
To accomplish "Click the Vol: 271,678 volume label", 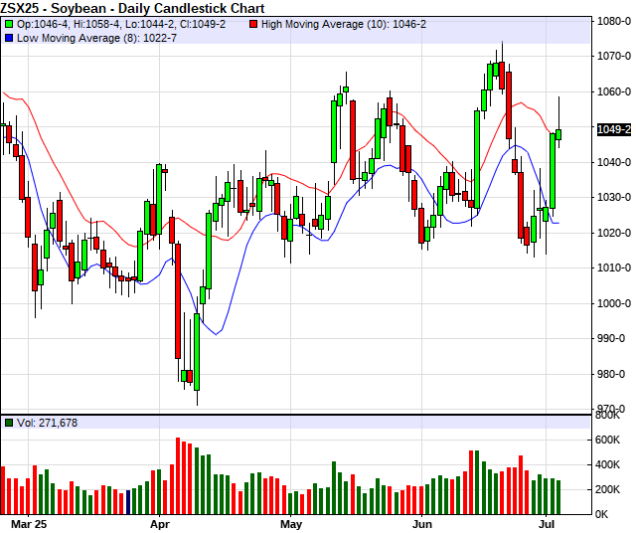I will (47, 423).
